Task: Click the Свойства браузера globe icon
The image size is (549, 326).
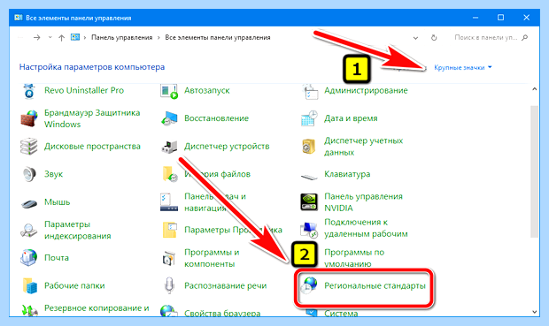Action: click(169, 311)
